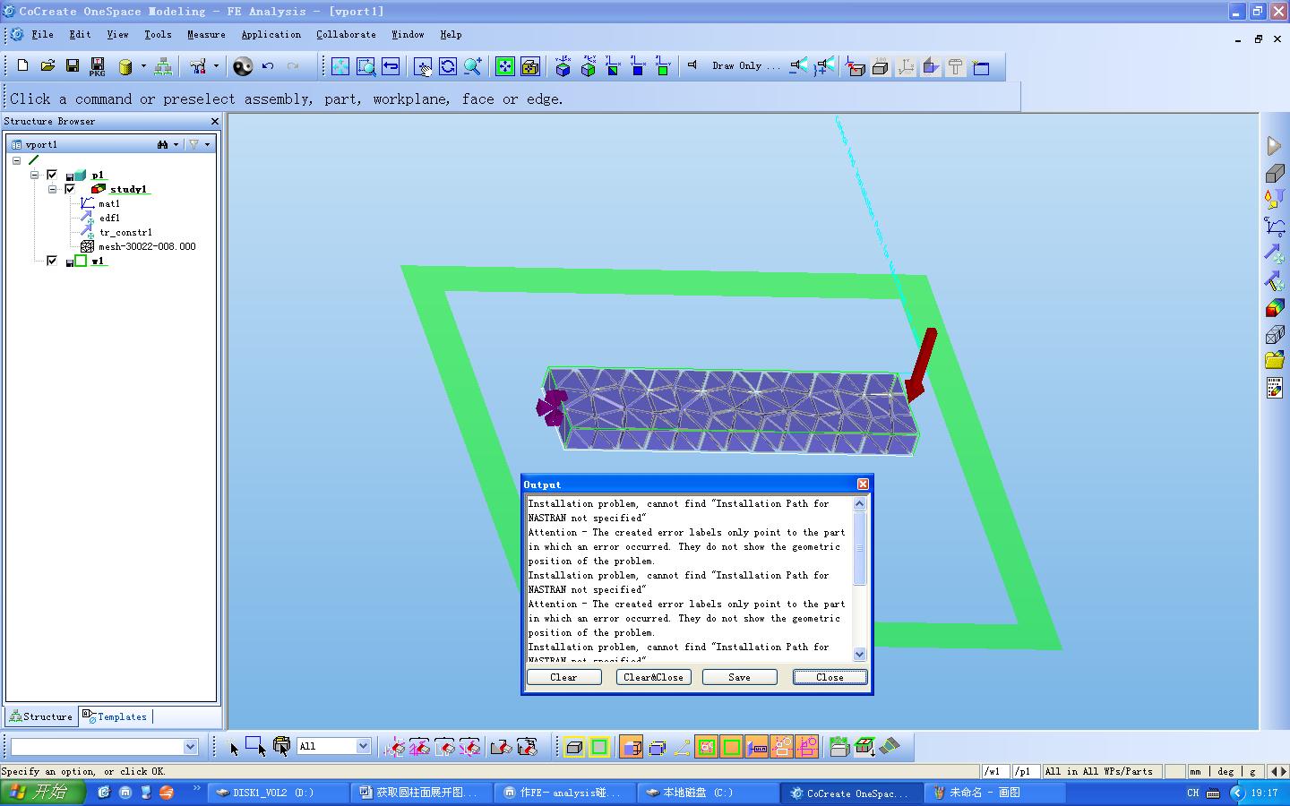The width and height of the screenshot is (1290, 806).
Task: Click the play arrow in right toolbar
Action: click(1274, 146)
